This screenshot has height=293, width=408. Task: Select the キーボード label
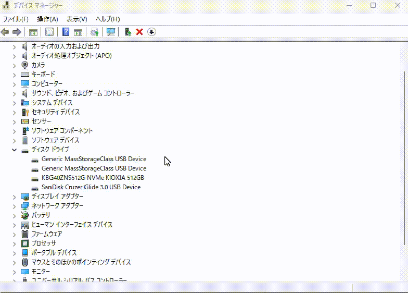tap(43, 74)
